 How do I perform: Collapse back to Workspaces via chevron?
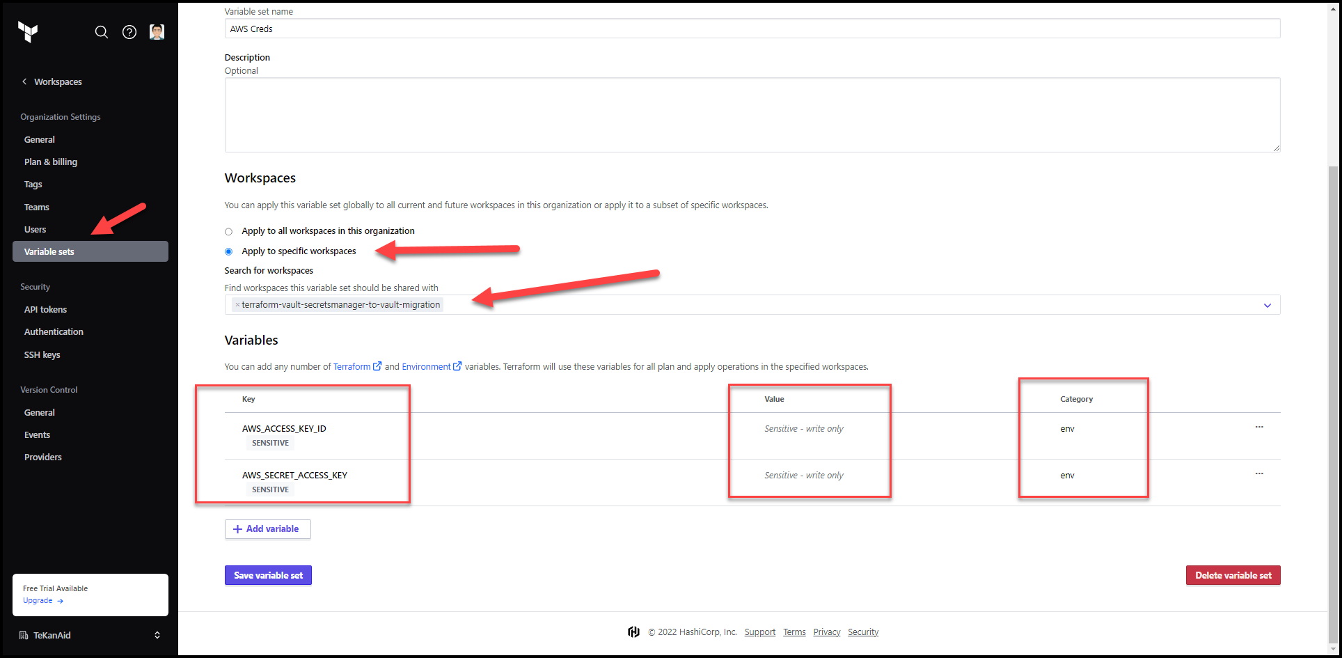24,81
